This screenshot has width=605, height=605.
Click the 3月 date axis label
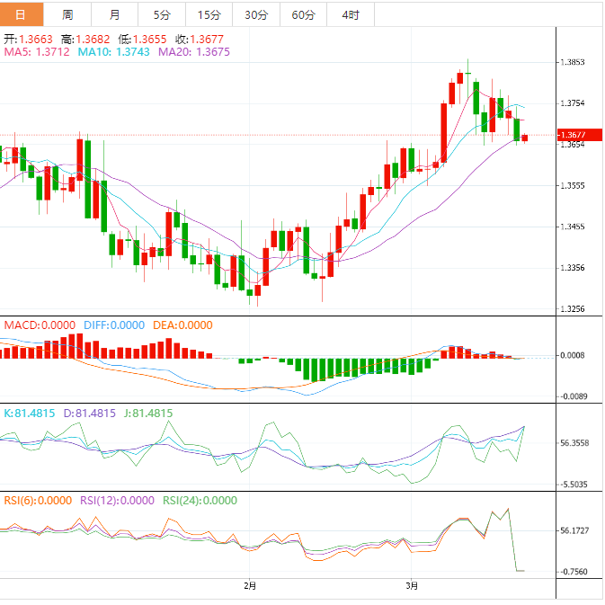[x=412, y=586]
